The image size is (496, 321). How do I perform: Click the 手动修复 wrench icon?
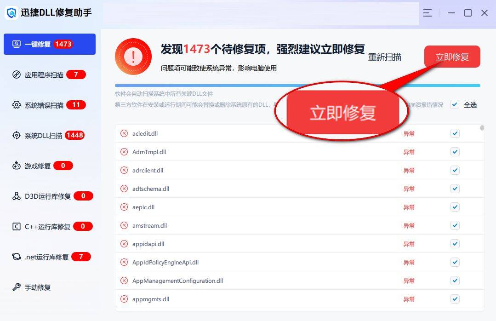click(x=17, y=287)
